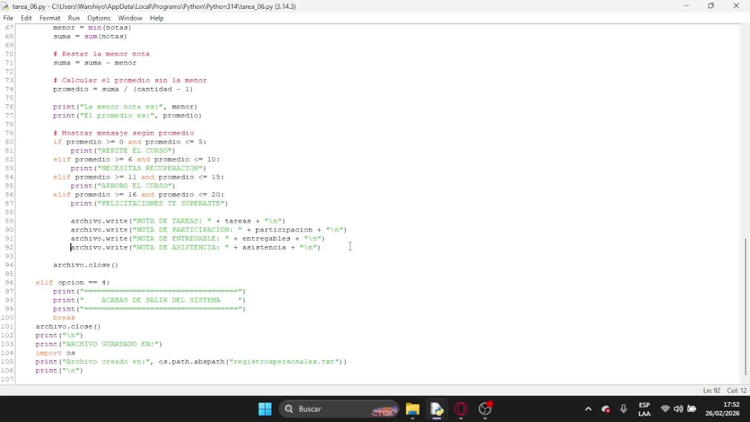Place cursor on 'menor = min(notas)' line
The height and width of the screenshot is (422, 750).
pyautogui.click(x=92, y=28)
